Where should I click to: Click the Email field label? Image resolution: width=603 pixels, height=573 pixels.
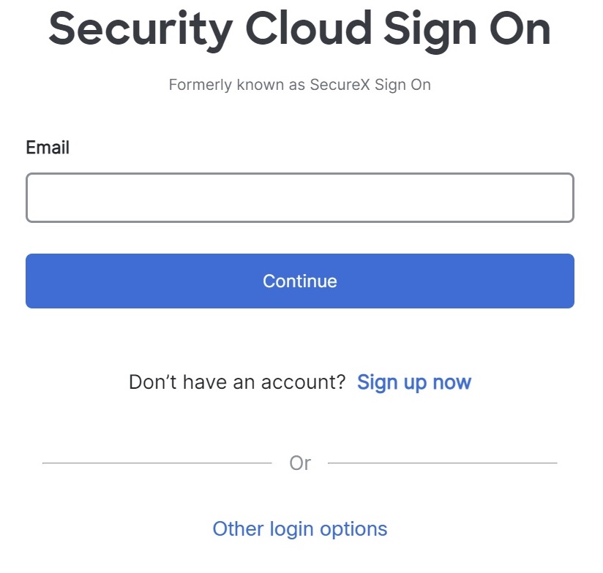tap(48, 148)
